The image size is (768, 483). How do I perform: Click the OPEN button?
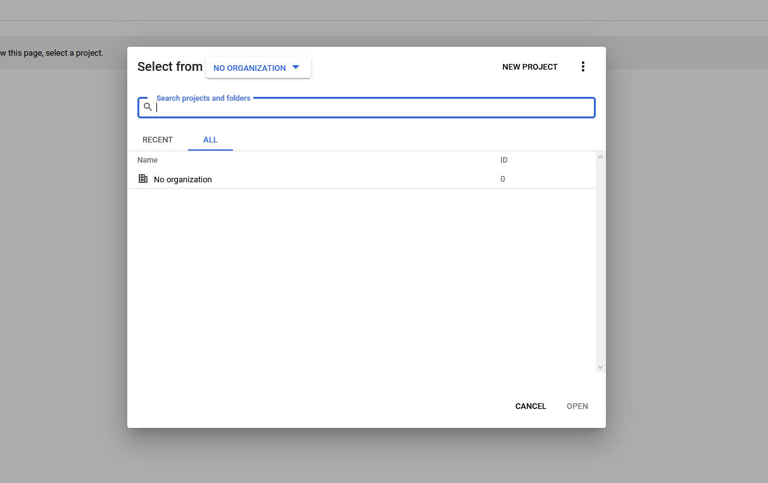coord(577,406)
